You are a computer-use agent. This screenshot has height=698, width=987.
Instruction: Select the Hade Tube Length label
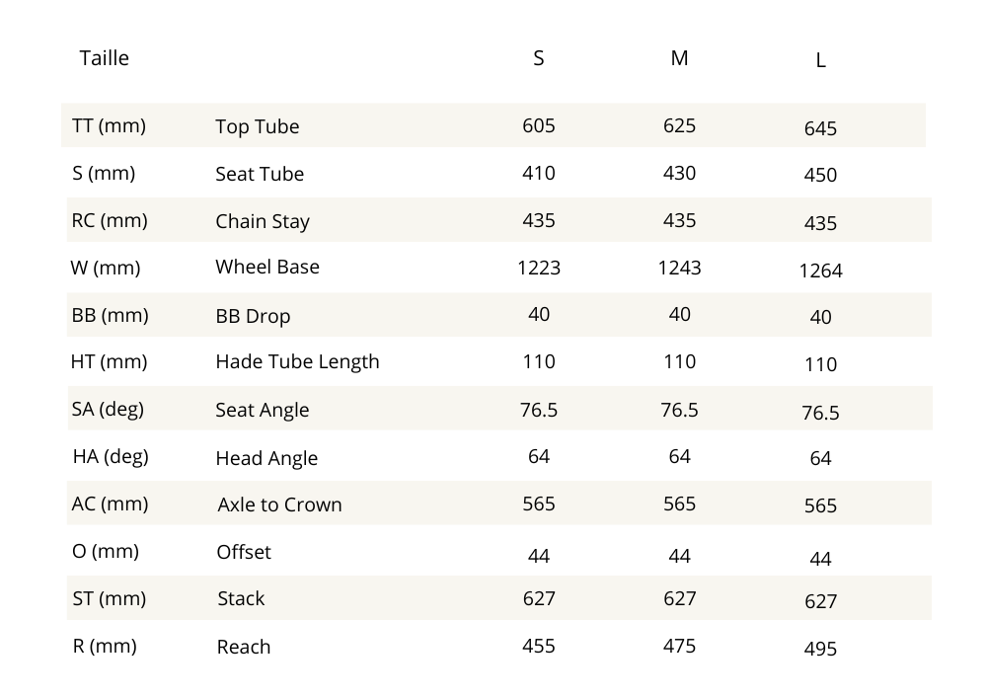[297, 361]
